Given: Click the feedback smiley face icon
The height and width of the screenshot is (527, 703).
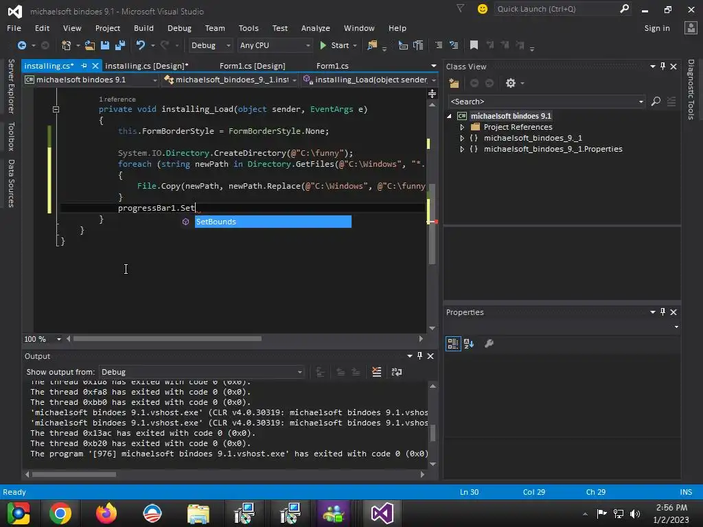Looking at the screenshot, I should (483, 9).
